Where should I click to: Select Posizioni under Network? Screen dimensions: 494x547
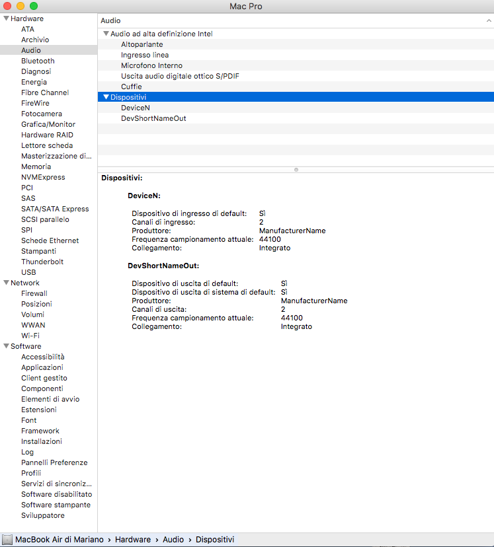36,304
